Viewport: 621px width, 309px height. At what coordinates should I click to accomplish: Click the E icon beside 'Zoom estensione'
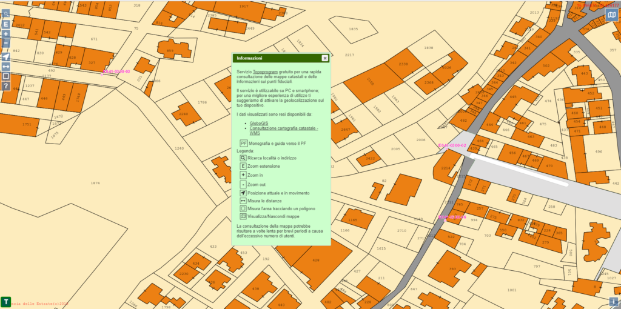(243, 166)
